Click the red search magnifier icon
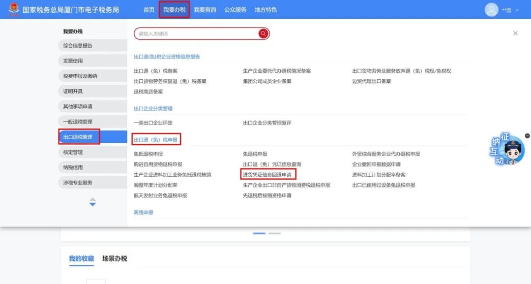The height and width of the screenshot is (284, 531). pos(263,33)
